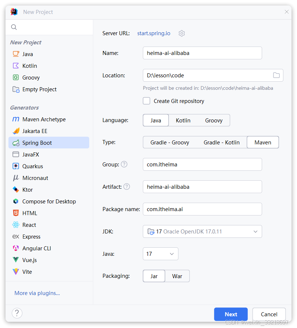
Task: Select Java as project language
Action: tap(156, 120)
